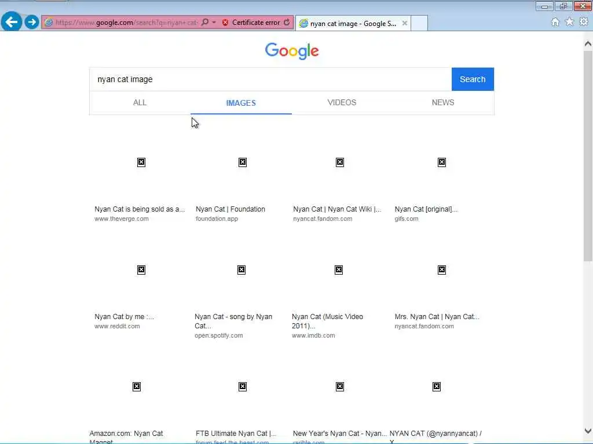Screen dimensions: 593x444
Task: Click broken image above 'FTB Ultimate Nyan Cat'
Action: coord(243,387)
